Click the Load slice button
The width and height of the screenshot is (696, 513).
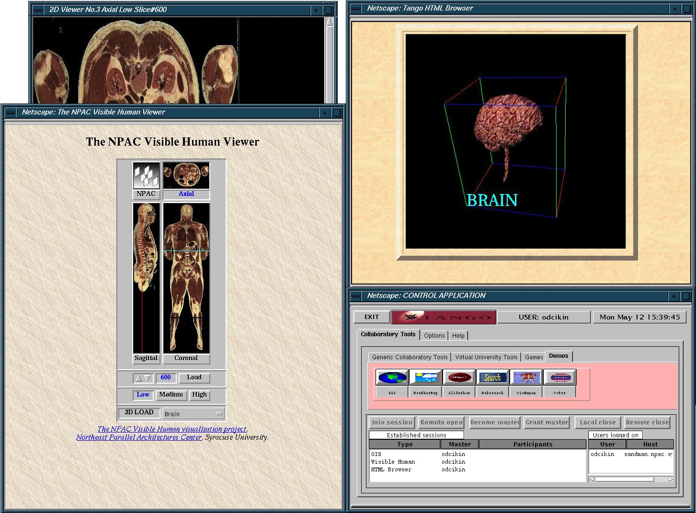point(194,378)
